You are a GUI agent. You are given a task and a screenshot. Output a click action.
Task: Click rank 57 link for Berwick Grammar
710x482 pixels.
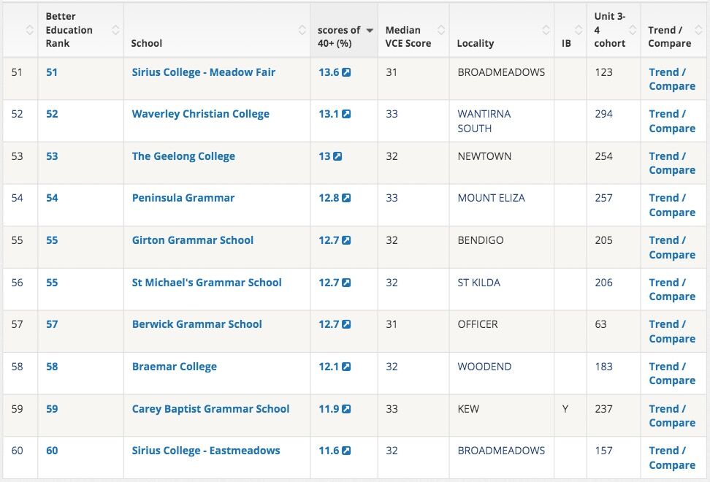(52, 324)
